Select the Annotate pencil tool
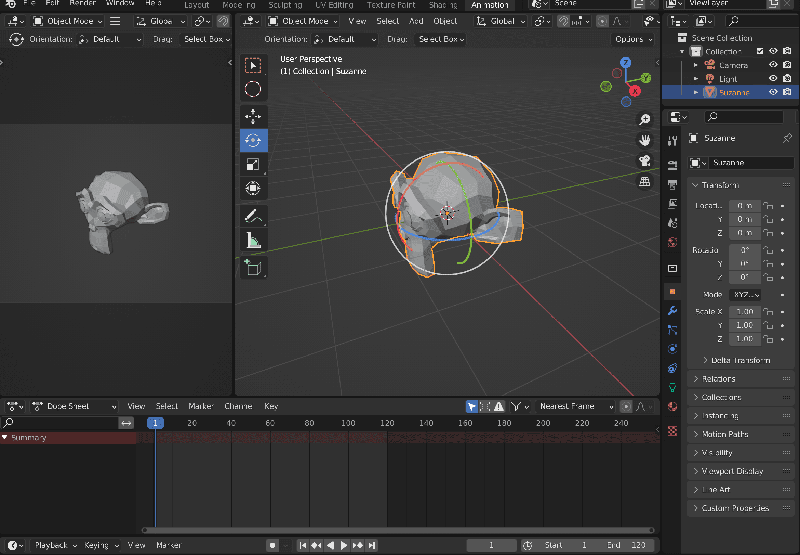Viewport: 800px width, 555px height. click(x=253, y=216)
